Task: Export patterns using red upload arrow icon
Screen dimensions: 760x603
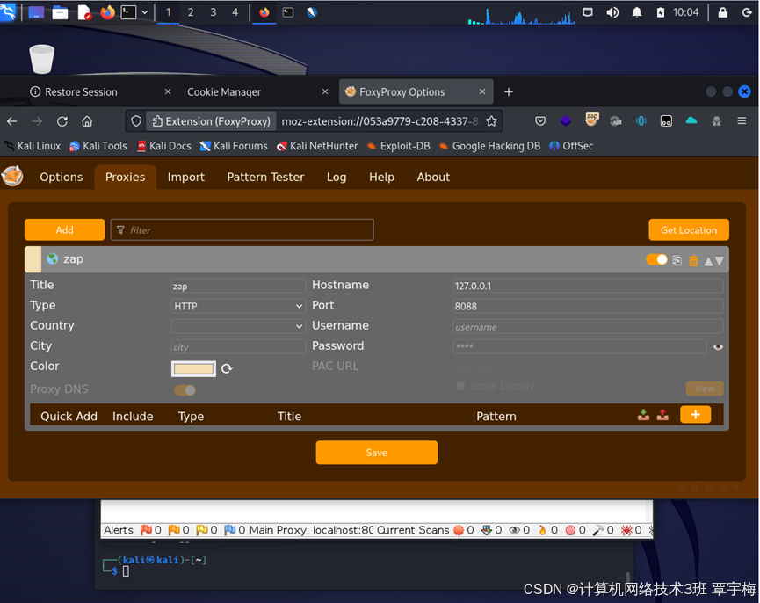Action: 662,414
